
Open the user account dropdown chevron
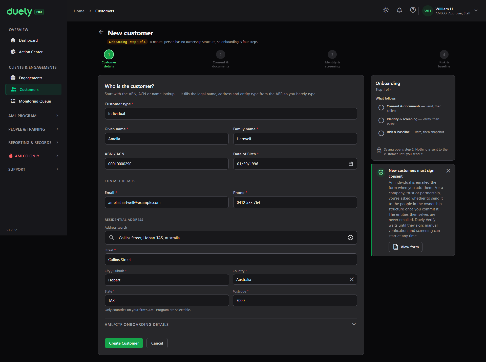(476, 11)
